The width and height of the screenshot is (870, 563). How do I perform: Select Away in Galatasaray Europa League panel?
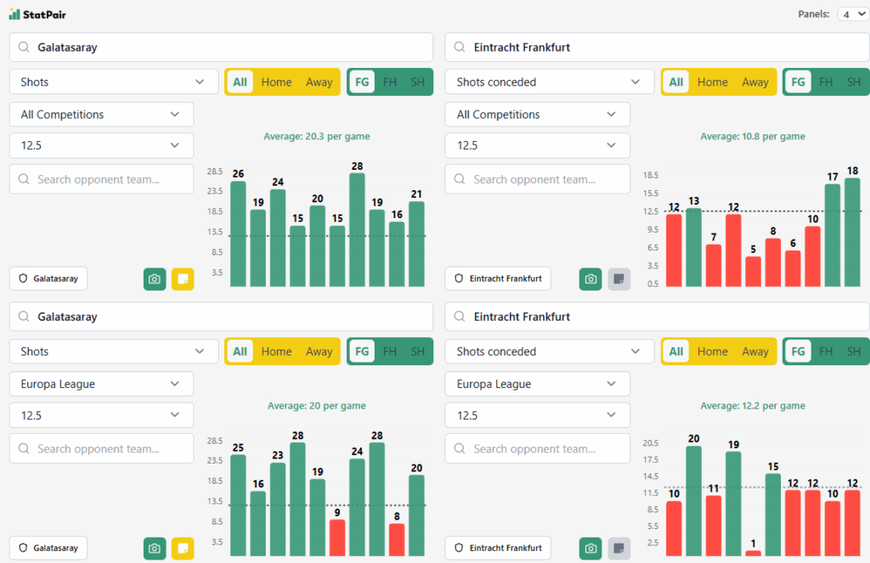(x=319, y=352)
